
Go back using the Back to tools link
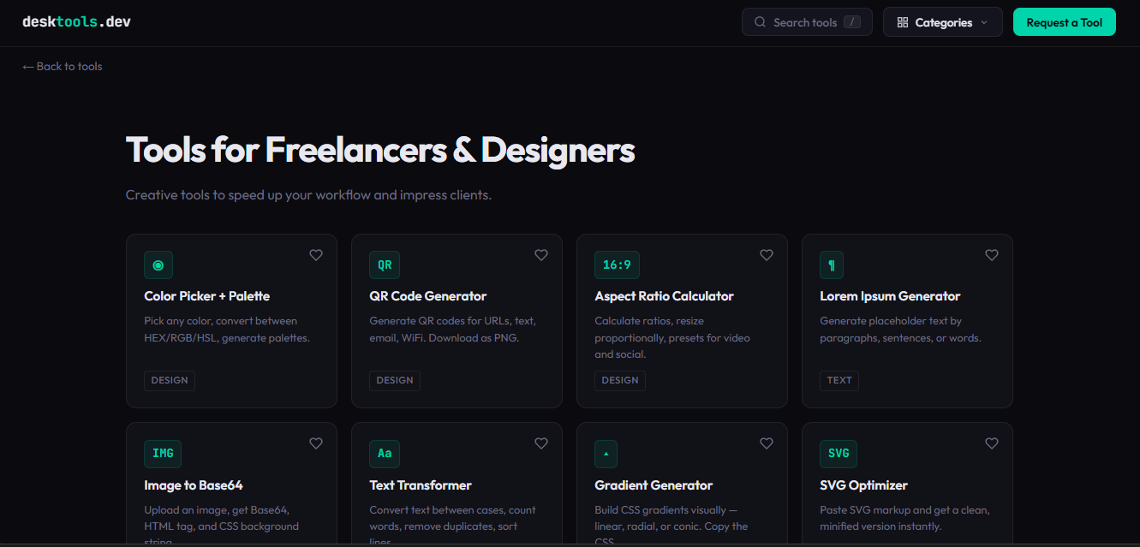tap(62, 66)
